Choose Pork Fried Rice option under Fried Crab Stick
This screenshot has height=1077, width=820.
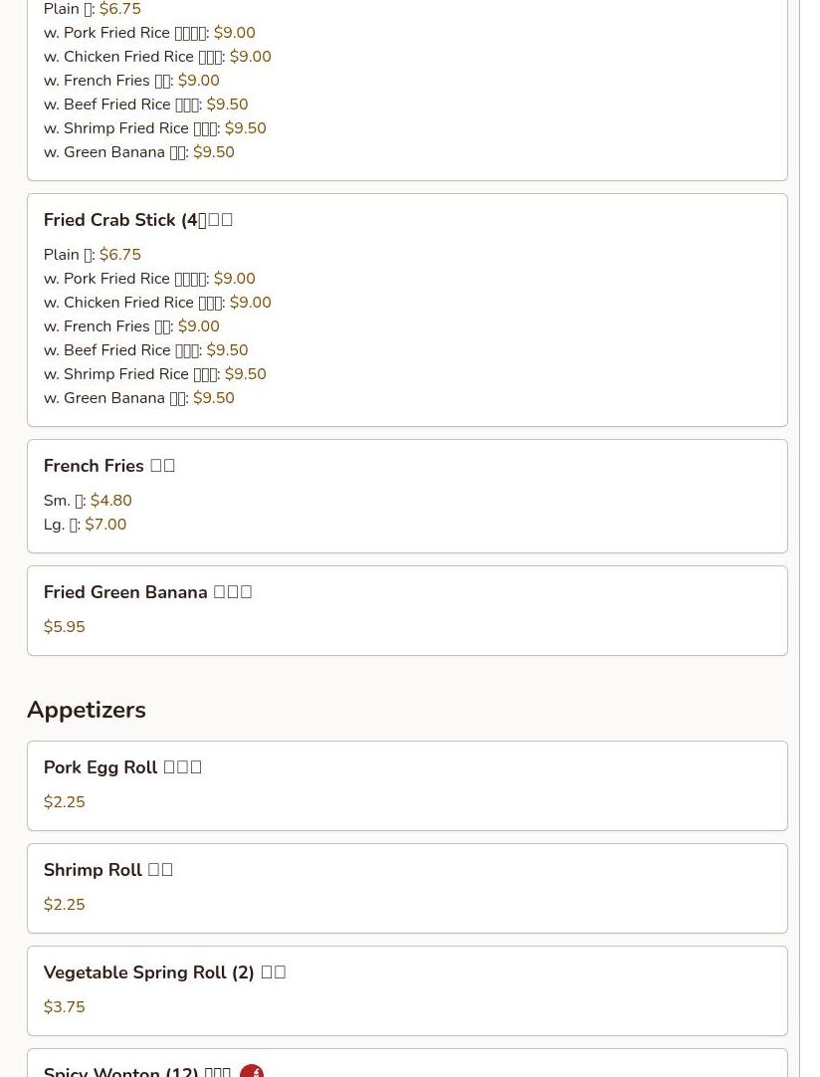click(x=149, y=279)
